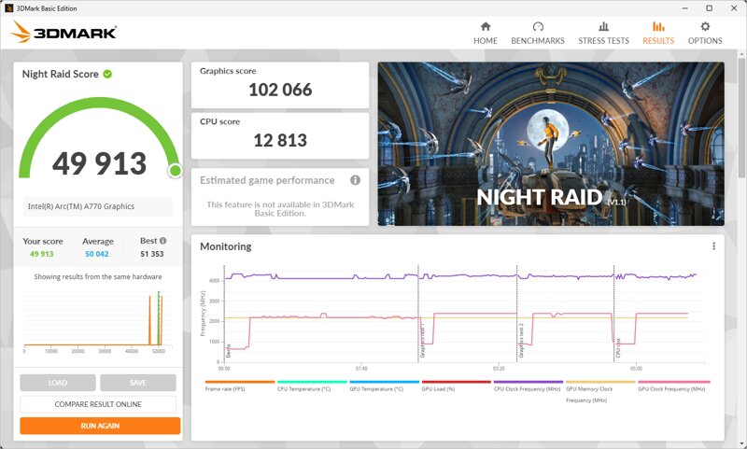Click the RUN AGAIN button
747x449 pixels.
click(x=100, y=426)
